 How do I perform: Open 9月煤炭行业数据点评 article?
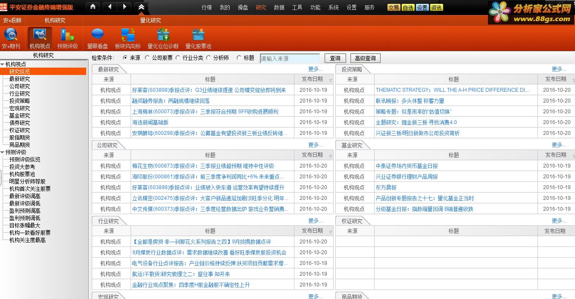[209, 252]
